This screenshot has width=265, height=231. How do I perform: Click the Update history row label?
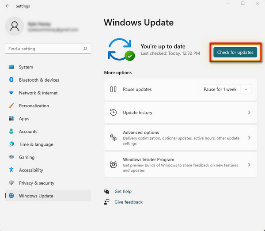[x=137, y=112]
